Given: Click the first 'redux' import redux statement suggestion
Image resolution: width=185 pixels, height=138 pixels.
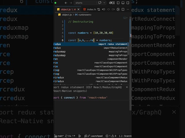Looking at the screenshot, I should pyautogui.click(x=91, y=44).
